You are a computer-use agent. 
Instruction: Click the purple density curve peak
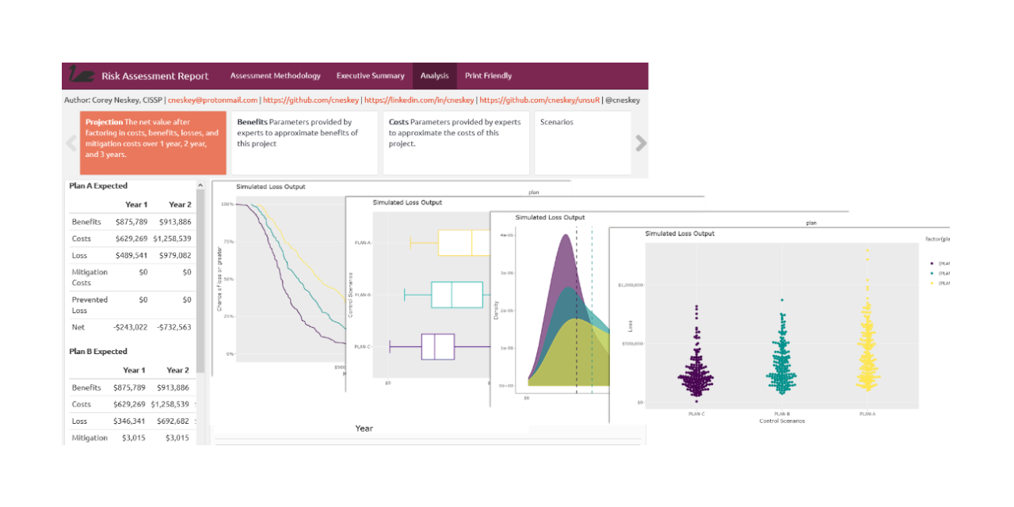click(x=565, y=236)
